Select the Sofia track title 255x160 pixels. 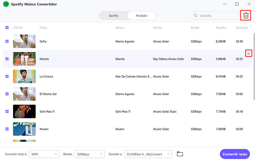(x=43, y=41)
